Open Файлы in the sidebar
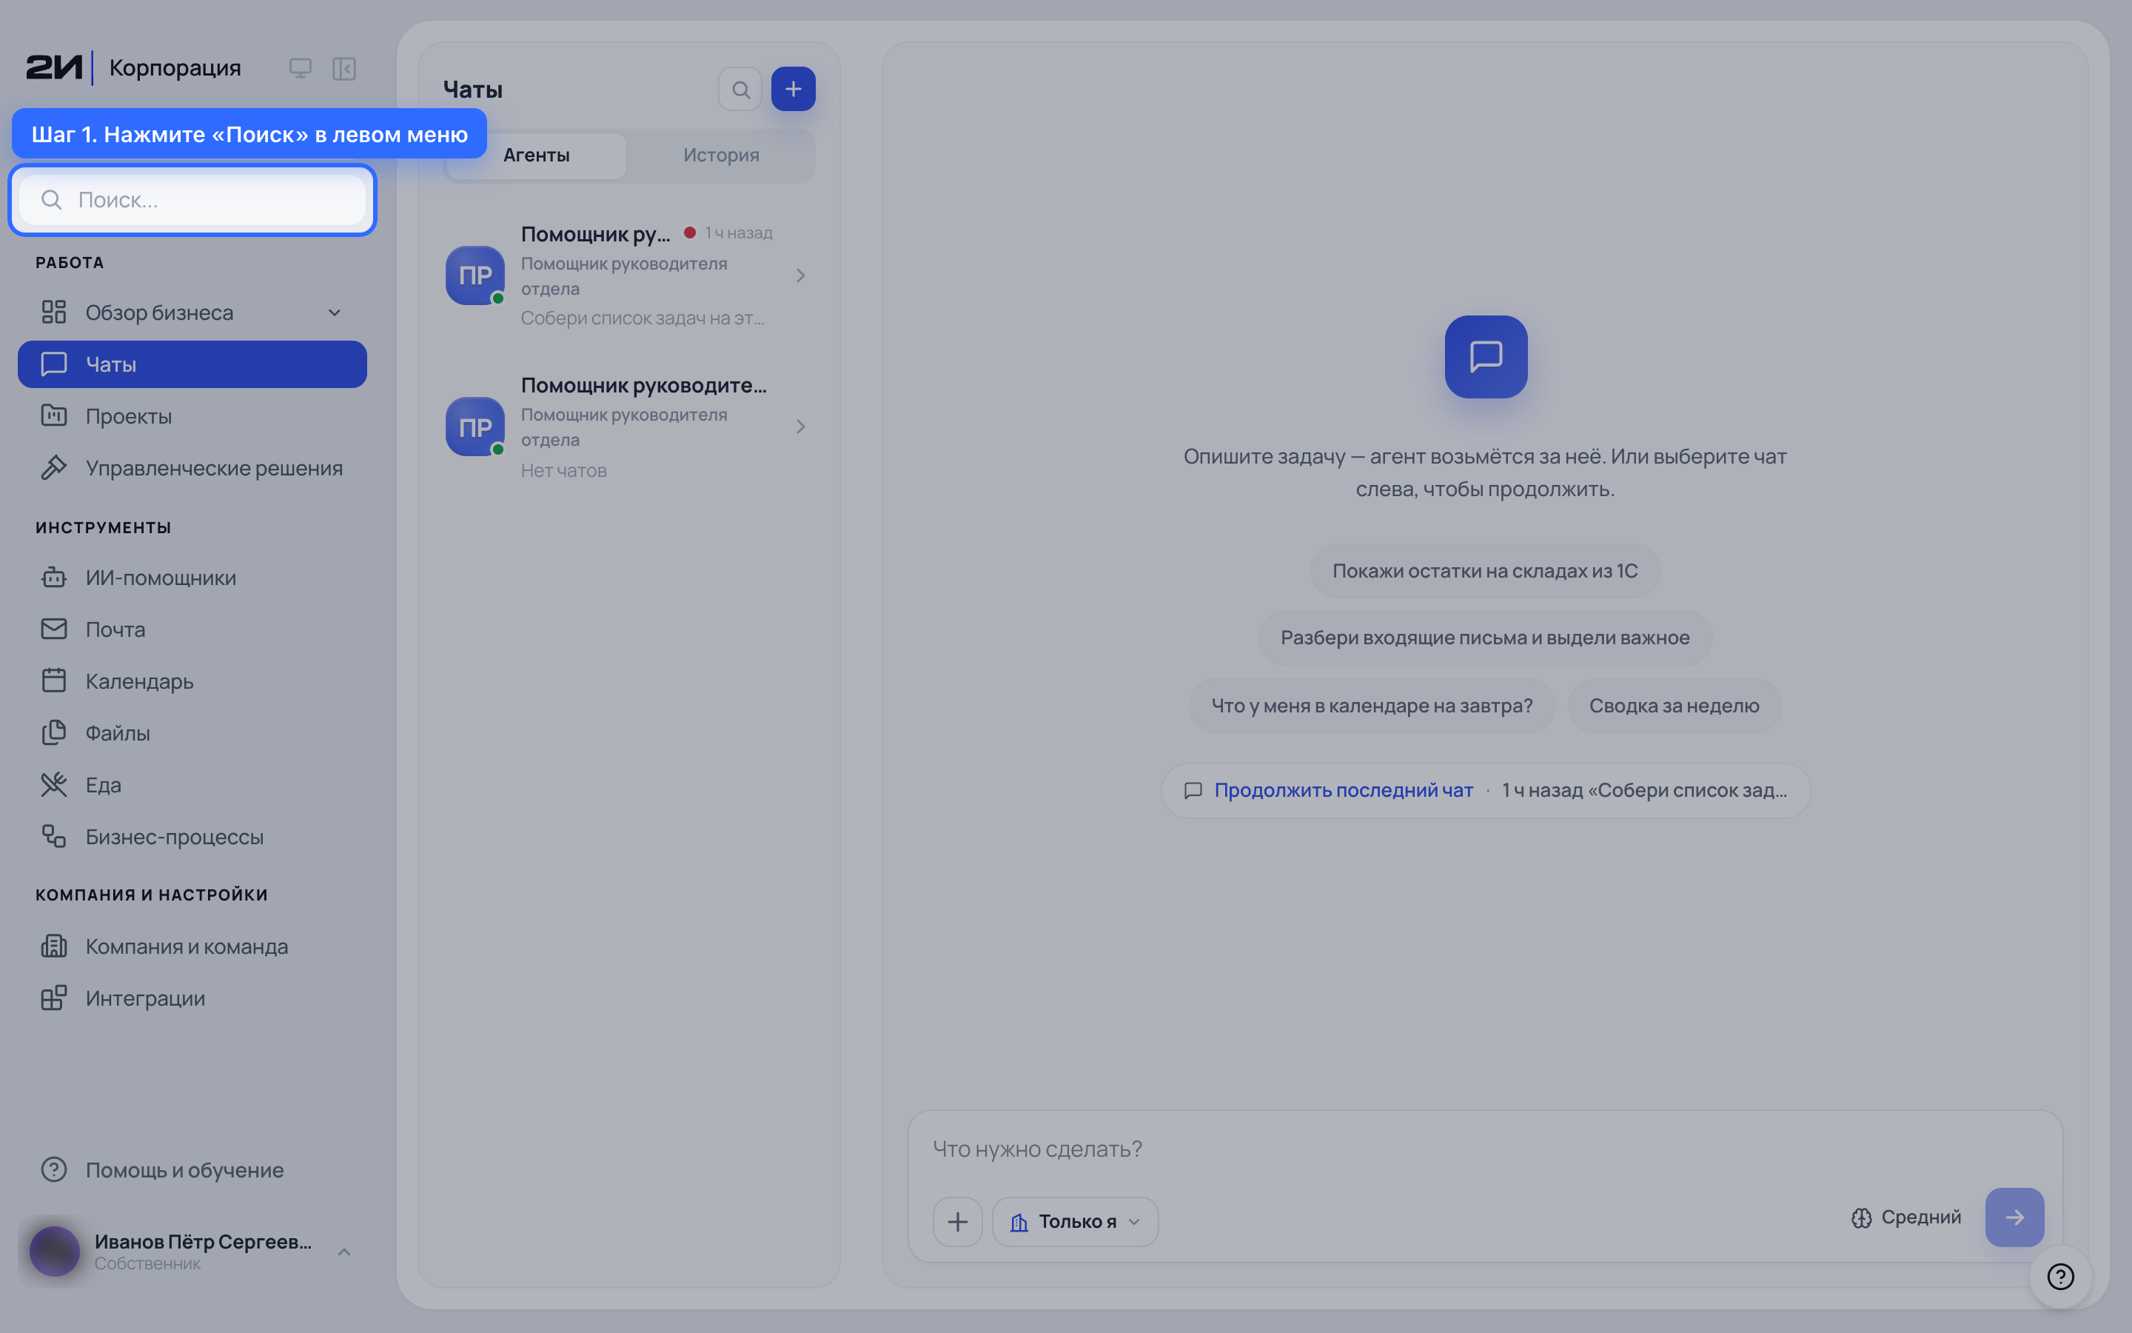 pyautogui.click(x=192, y=733)
